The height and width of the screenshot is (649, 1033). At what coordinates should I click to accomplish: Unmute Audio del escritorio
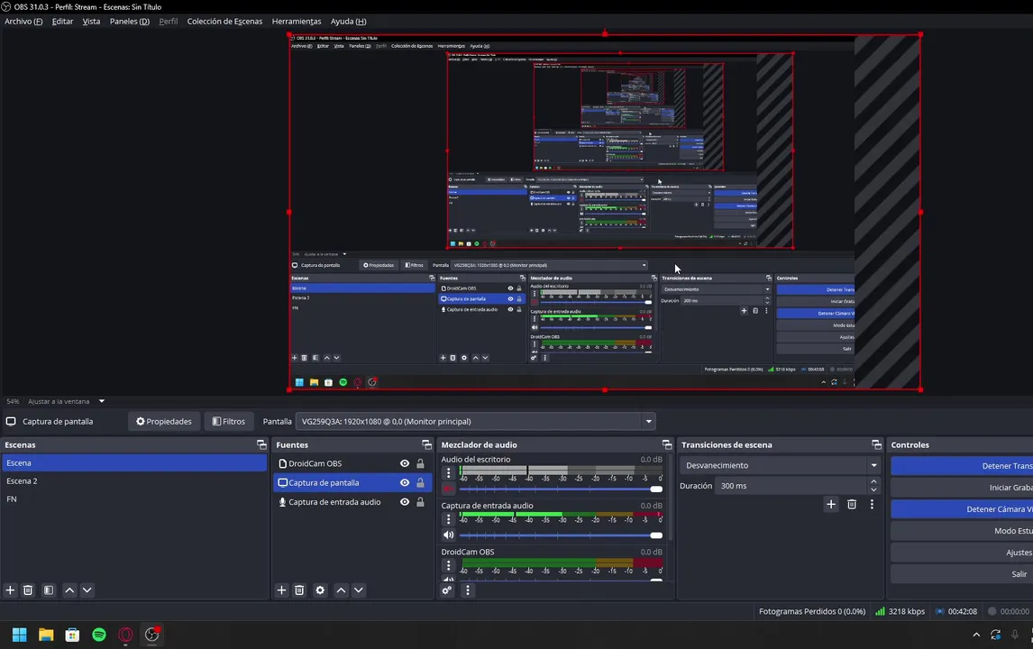449,489
